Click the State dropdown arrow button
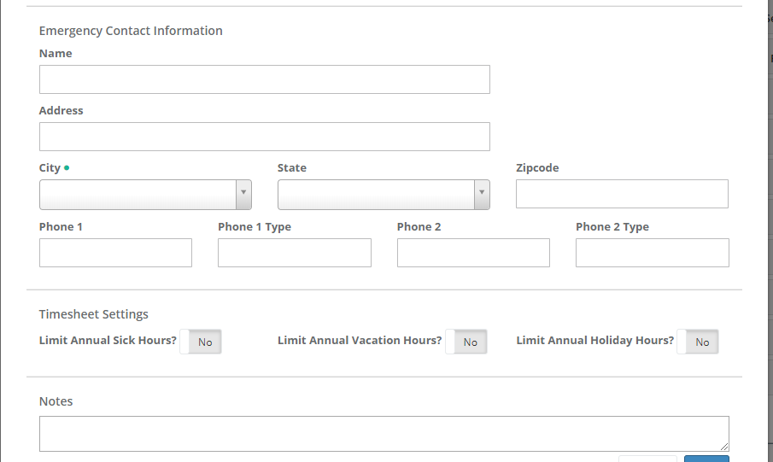 tap(482, 194)
